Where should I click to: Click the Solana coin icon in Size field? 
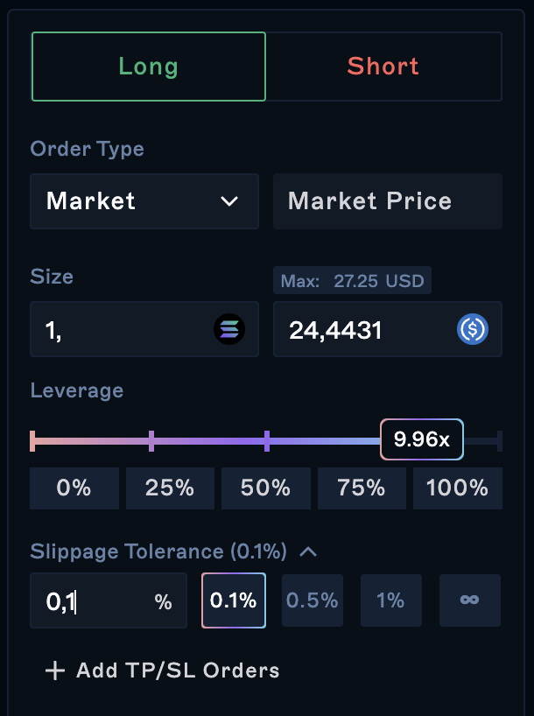(229, 330)
